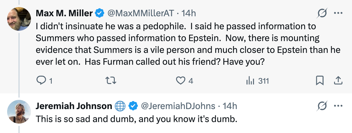Image resolution: width=352 pixels, height=133 pixels.
Task: Click the globe badge beside Jeremiah Johnson
Action: [120, 106]
